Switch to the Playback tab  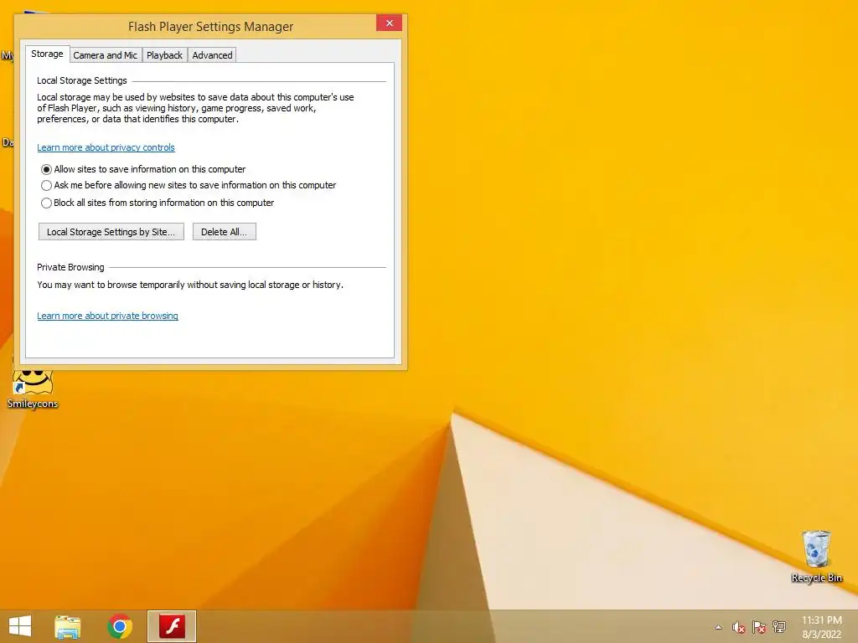[164, 55]
